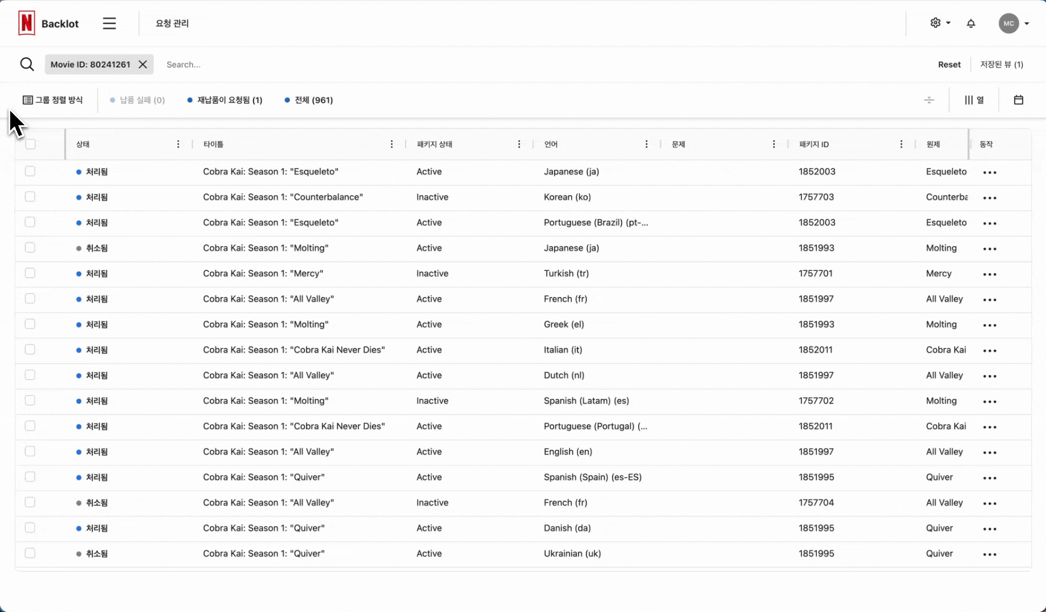The image size is (1046, 612).
Task: Open 저장된 뷰 (1) saved views
Action: [1001, 65]
